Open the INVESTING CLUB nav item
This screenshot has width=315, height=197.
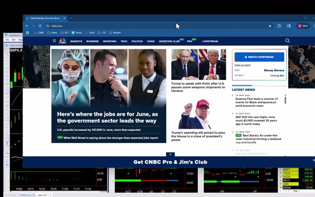[x=169, y=41]
